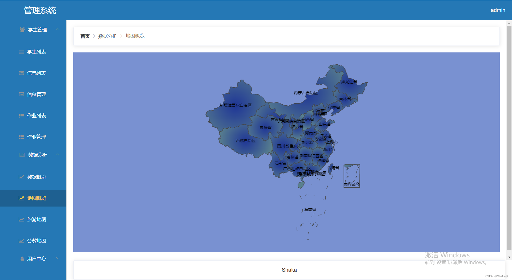The image size is (512, 280).
Task: Open 作业管理 menu item
Action: [x=33, y=137]
